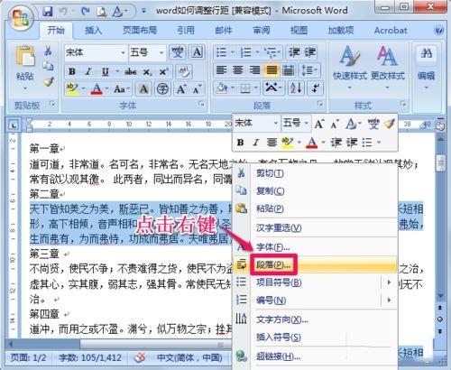Screen dimensions: 451x370
Task: Apply Superscript formatting from ribbon
Action: click(x=163, y=71)
